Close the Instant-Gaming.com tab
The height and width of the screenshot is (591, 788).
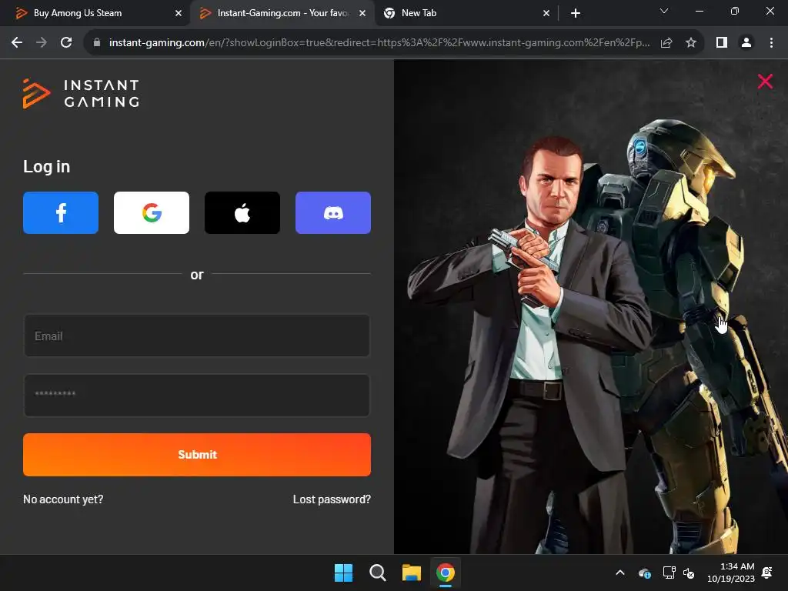click(x=362, y=13)
